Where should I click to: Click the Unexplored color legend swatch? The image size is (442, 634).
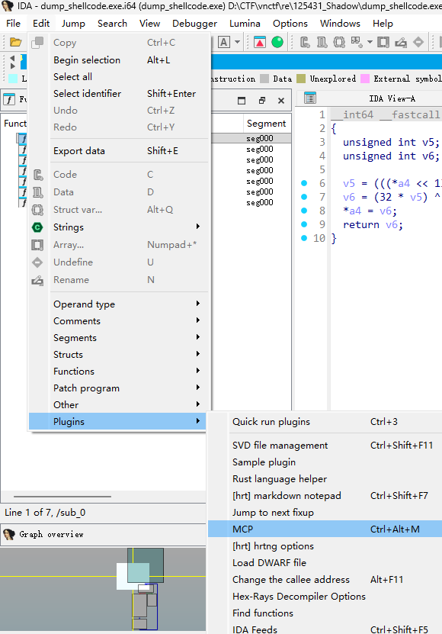click(x=301, y=79)
